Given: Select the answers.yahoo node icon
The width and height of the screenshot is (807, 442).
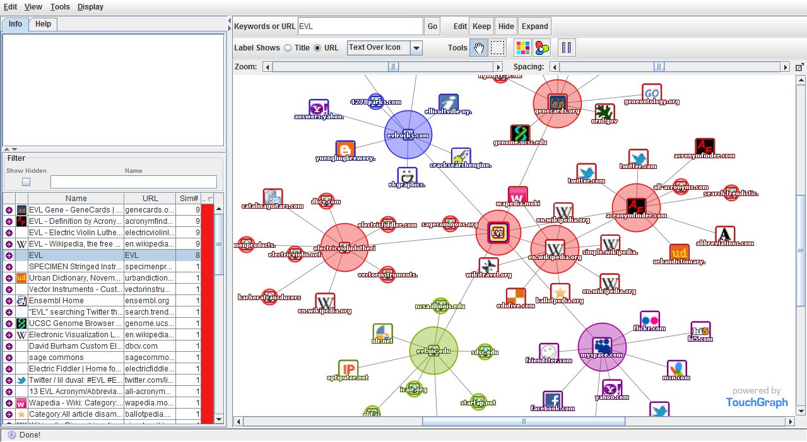Looking at the screenshot, I should [x=319, y=108].
